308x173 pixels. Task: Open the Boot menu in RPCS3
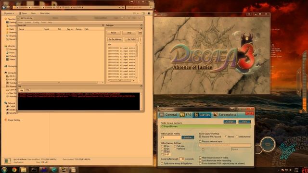pos(20,23)
